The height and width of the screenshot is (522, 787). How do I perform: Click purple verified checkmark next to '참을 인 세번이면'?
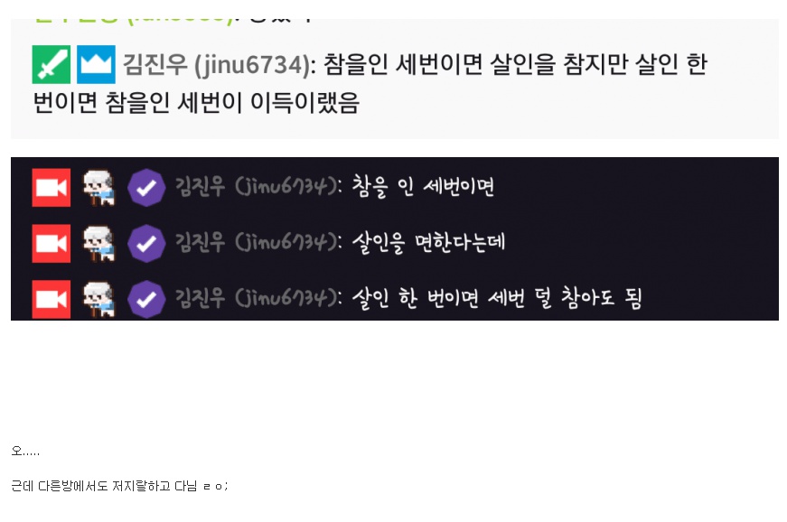point(146,188)
